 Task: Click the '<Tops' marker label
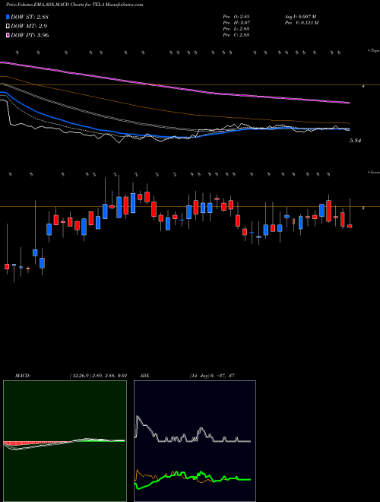[373, 51]
